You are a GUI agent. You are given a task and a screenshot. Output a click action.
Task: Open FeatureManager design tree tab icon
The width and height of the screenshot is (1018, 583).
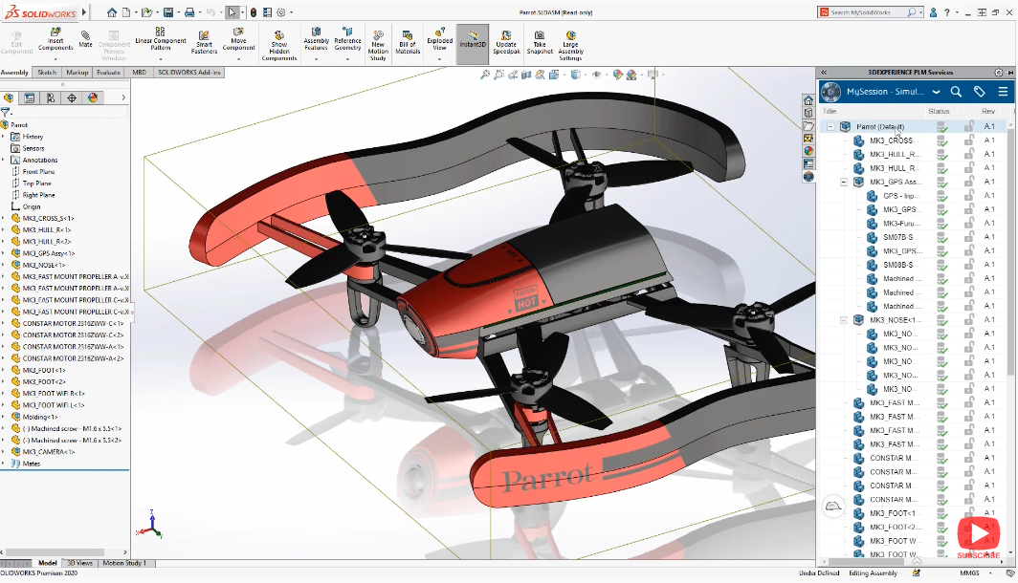[9, 97]
